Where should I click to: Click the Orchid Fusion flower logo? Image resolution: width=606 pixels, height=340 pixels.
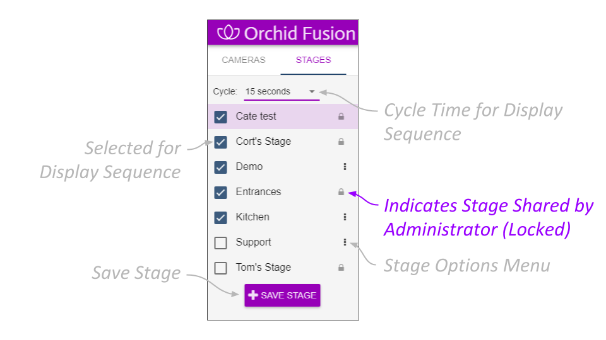(228, 33)
